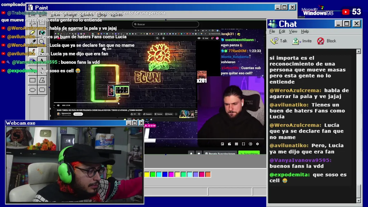Click the Talk button in Chat window

279,41
